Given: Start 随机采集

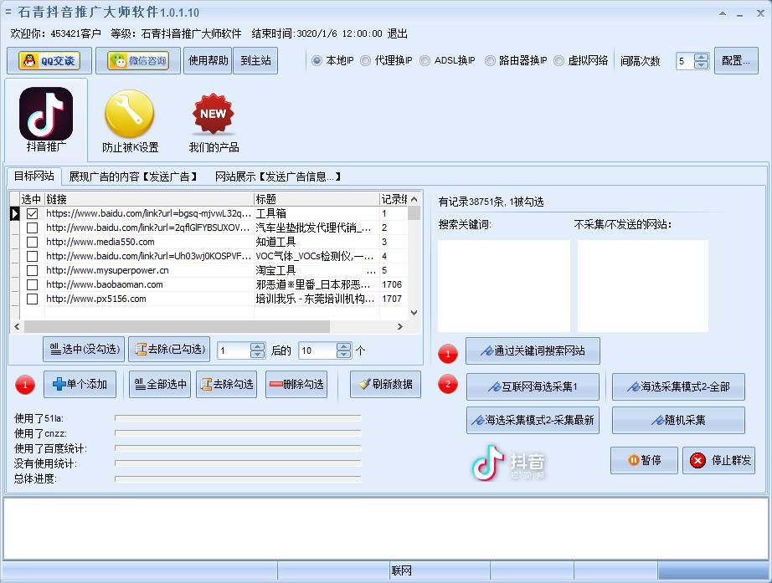Looking at the screenshot, I should [678, 420].
